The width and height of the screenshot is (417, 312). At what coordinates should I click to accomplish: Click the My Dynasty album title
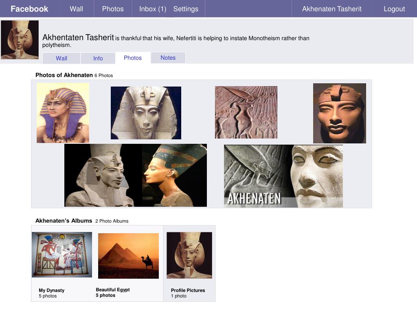click(x=52, y=290)
